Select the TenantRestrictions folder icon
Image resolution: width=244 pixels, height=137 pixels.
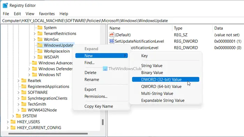40,34
